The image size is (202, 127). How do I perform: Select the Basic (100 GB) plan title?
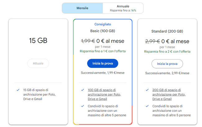coord(103,31)
